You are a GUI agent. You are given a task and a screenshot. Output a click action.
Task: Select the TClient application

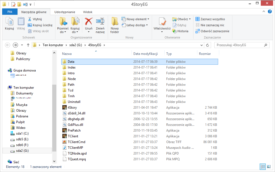pos(140,136)
